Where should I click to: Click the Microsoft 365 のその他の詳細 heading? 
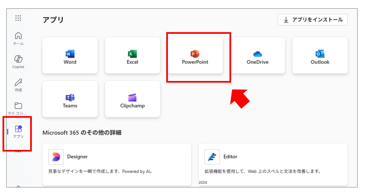pyautogui.click(x=82, y=133)
